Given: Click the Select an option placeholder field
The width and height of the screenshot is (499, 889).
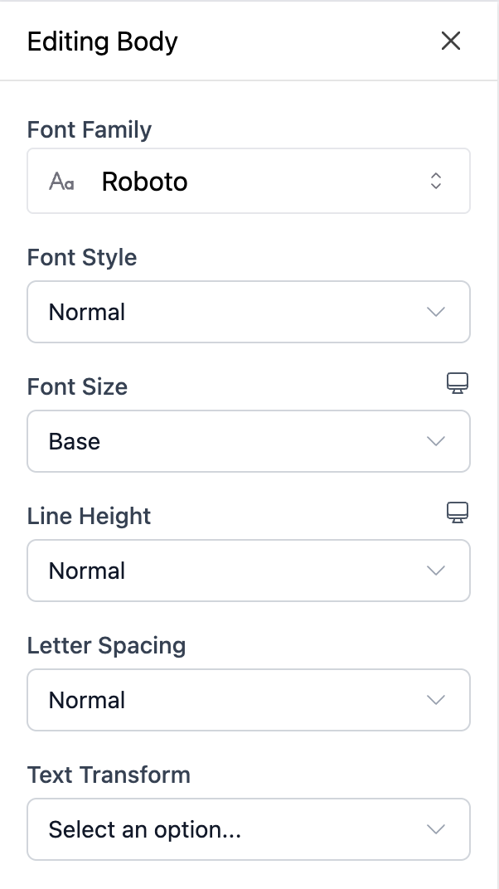Looking at the screenshot, I should [x=249, y=829].
